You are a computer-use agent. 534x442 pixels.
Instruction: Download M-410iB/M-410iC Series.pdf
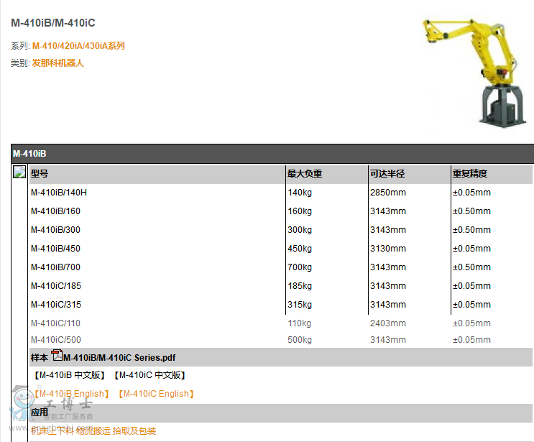(119, 357)
